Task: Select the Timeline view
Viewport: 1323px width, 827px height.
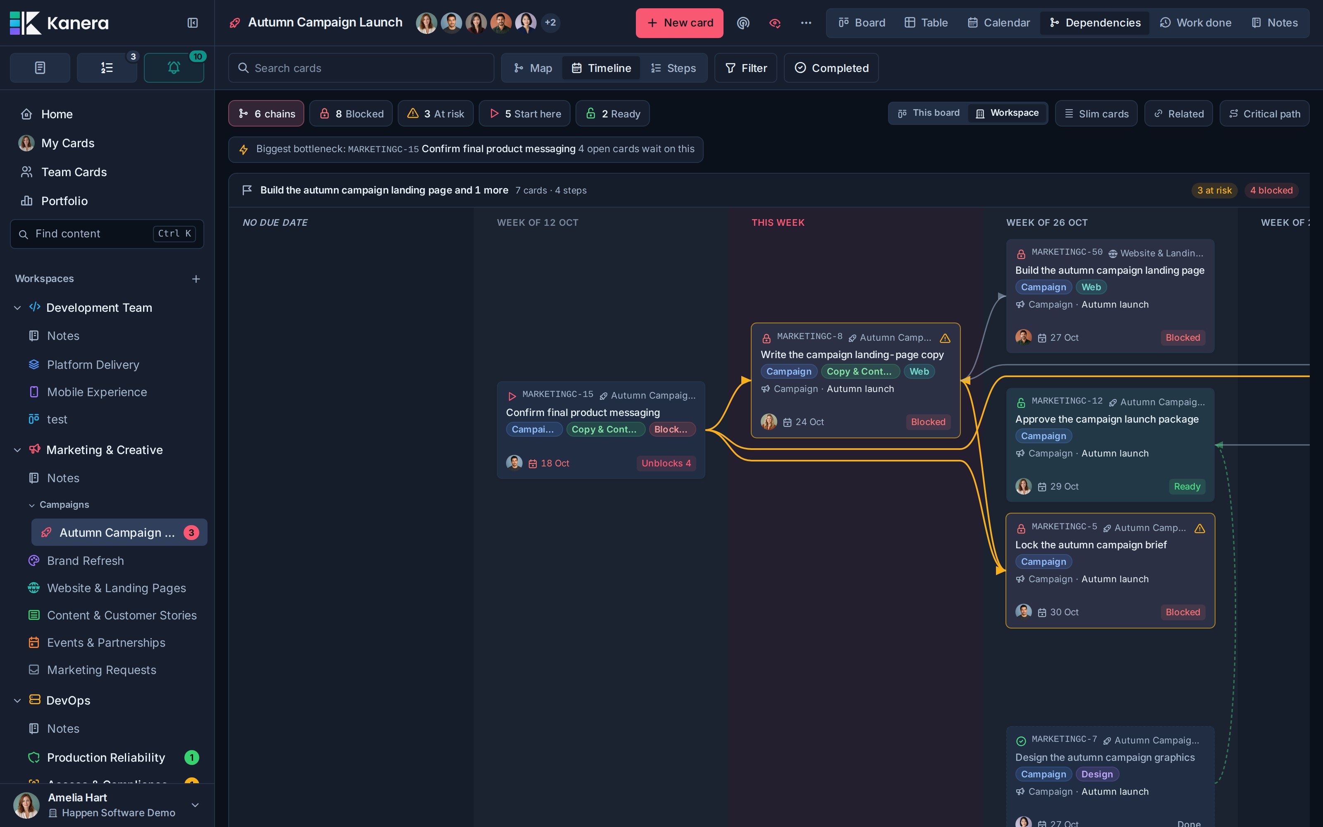Action: [x=602, y=68]
